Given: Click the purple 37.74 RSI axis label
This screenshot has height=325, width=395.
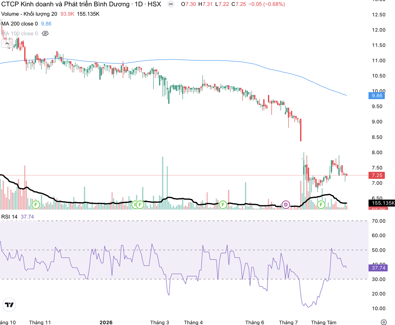Looking at the screenshot, I should 378,268.
